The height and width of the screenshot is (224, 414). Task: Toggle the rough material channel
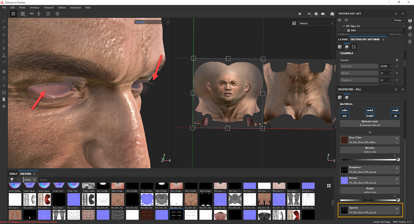point(395,110)
